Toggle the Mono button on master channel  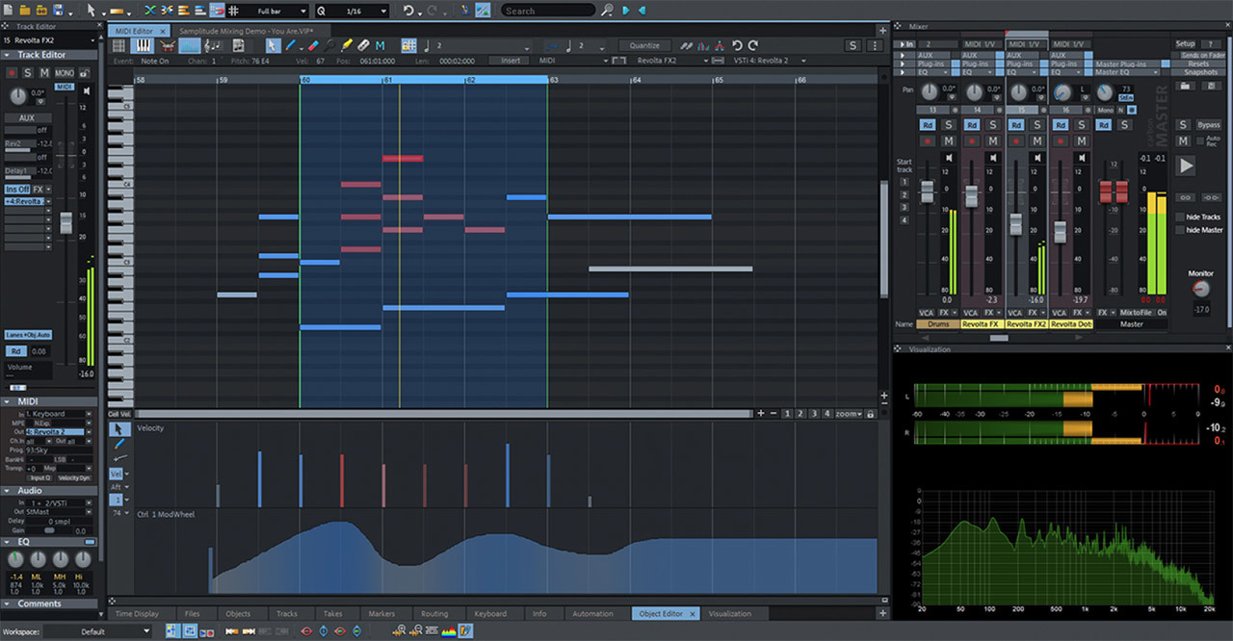point(1105,110)
